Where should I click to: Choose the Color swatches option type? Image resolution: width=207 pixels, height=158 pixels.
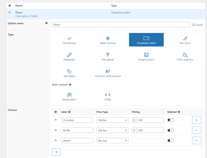click(x=185, y=56)
